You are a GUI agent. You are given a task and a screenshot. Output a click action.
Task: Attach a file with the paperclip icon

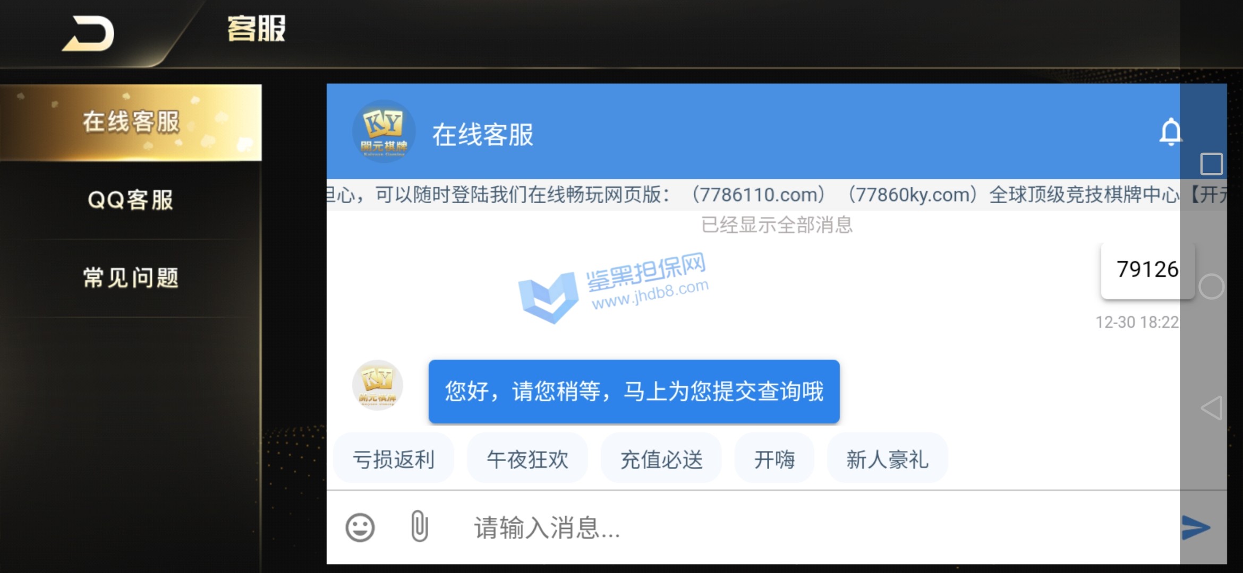[x=420, y=526]
